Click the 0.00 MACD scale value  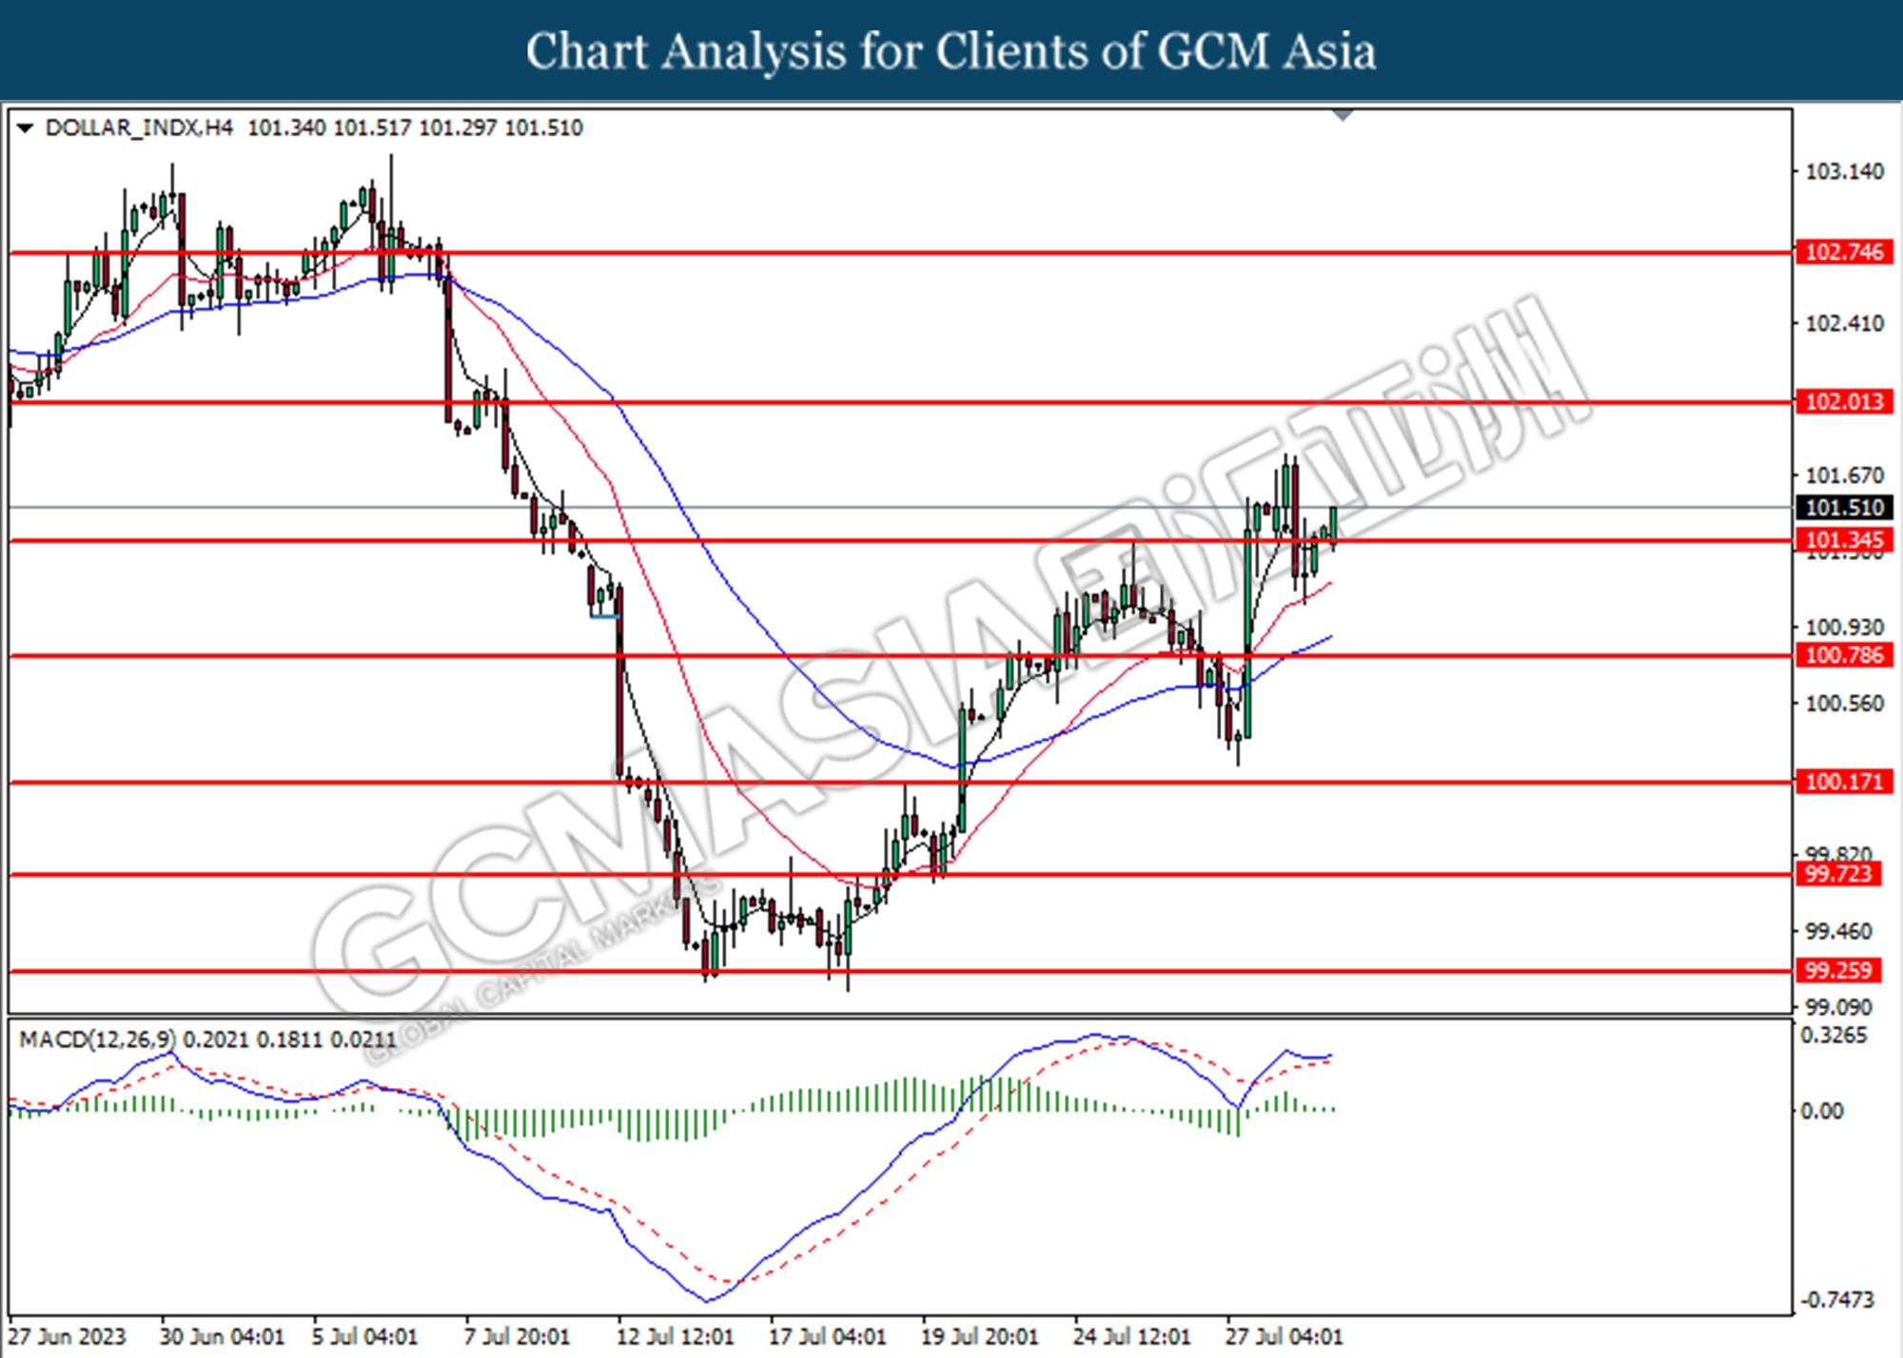(1822, 1111)
